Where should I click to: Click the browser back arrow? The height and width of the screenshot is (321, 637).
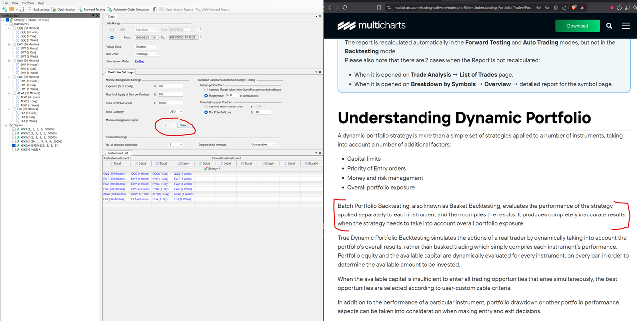pos(329,7)
